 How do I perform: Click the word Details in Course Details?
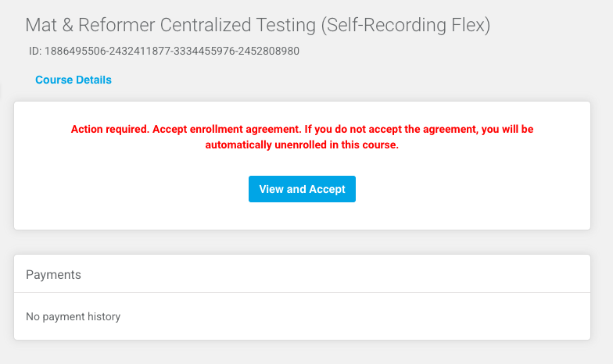[x=93, y=80]
